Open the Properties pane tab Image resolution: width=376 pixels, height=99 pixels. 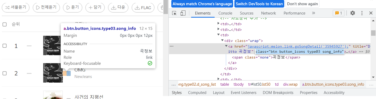309,93
